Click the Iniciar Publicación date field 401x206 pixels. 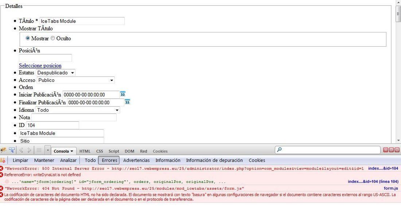(91, 95)
